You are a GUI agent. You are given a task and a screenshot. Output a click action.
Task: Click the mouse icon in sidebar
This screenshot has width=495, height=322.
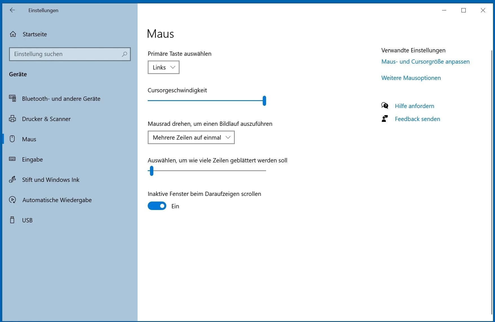click(x=12, y=139)
